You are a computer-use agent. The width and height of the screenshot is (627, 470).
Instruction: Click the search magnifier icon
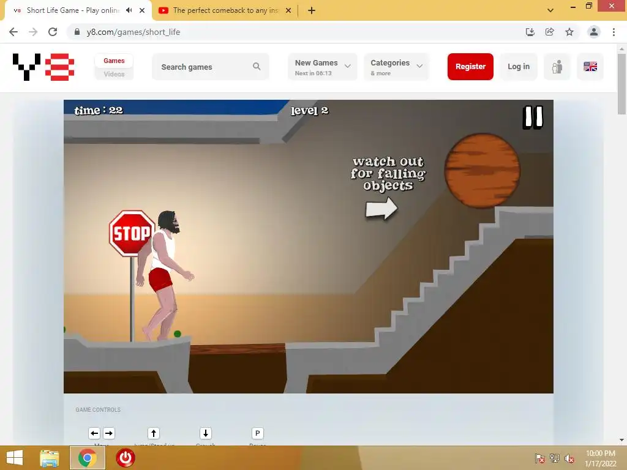click(257, 67)
